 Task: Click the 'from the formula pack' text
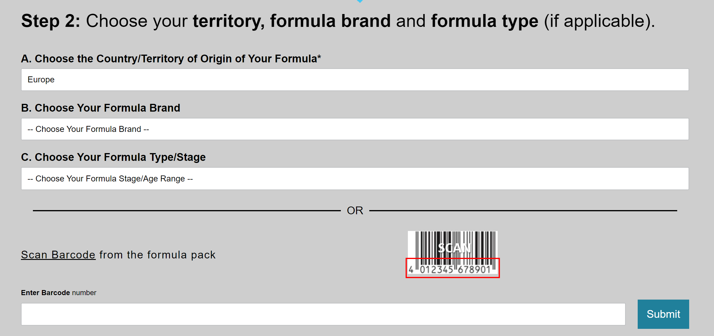[x=157, y=255]
